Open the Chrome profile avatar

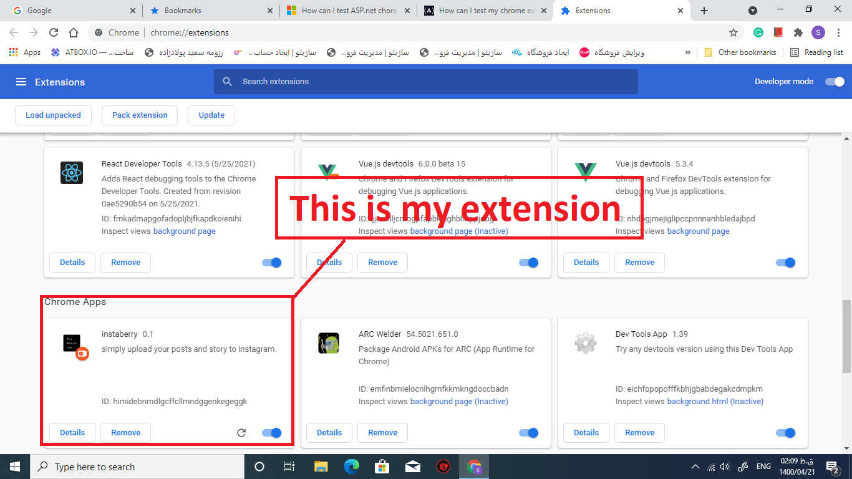point(818,32)
